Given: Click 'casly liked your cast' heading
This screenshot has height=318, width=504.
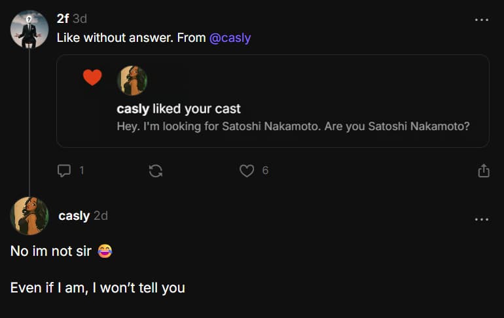Looking at the screenshot, I should pos(179,109).
